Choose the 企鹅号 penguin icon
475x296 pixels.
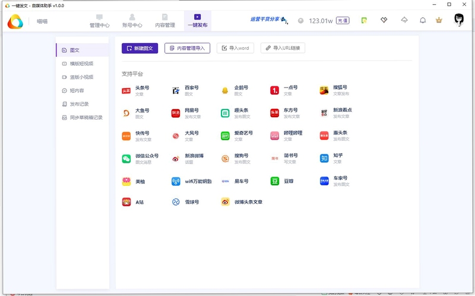click(225, 91)
